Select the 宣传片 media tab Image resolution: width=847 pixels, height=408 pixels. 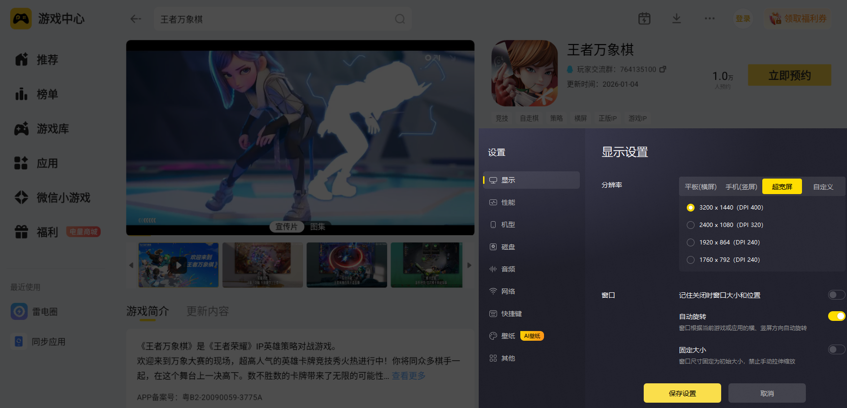click(x=287, y=227)
